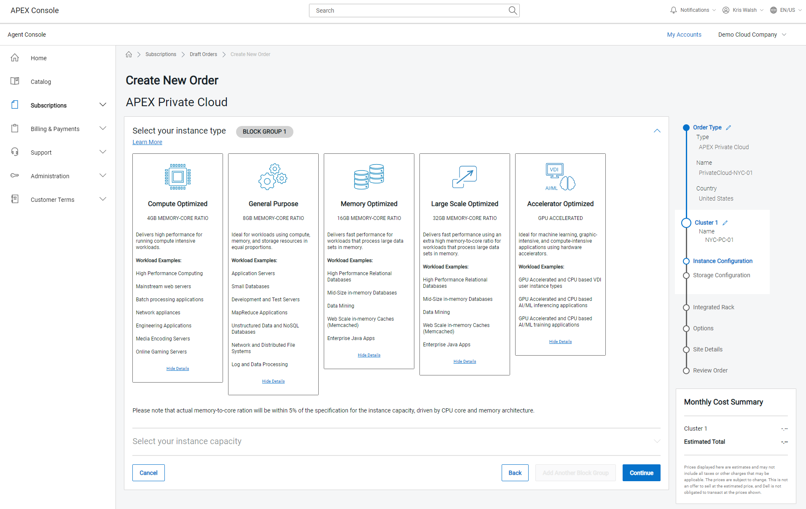Click the home breadcrumb icon
Image resolution: width=806 pixels, height=509 pixels.
click(x=129, y=54)
